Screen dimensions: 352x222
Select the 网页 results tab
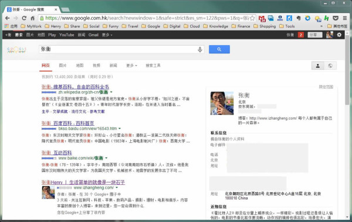(x=46, y=66)
